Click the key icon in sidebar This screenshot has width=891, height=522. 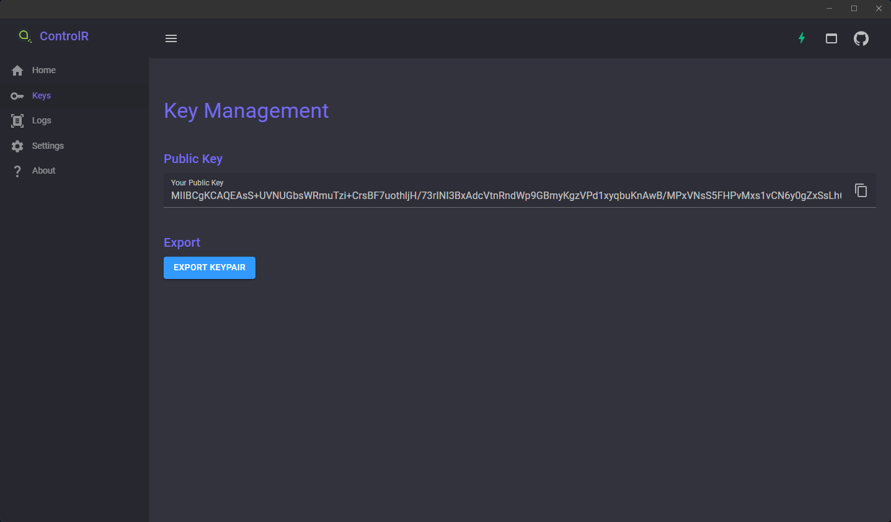17,96
